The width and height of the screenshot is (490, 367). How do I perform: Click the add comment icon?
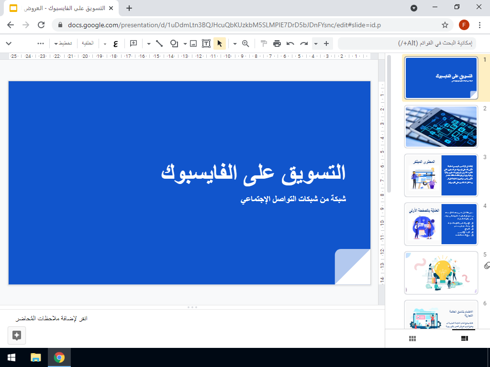134,43
